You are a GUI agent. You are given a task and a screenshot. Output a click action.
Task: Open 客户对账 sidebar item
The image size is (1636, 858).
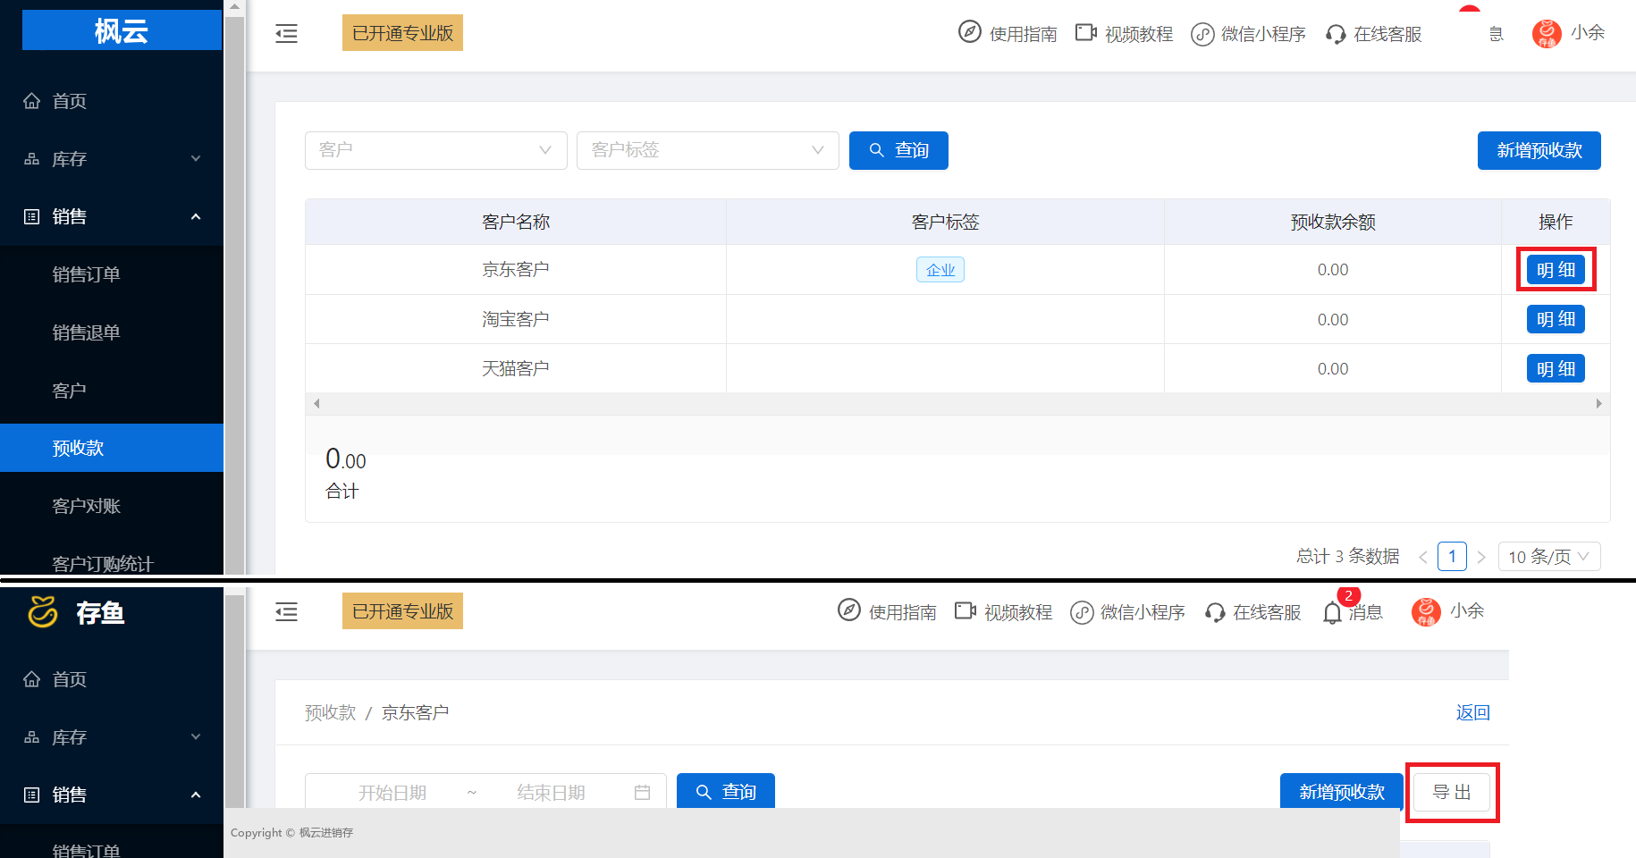(86, 506)
